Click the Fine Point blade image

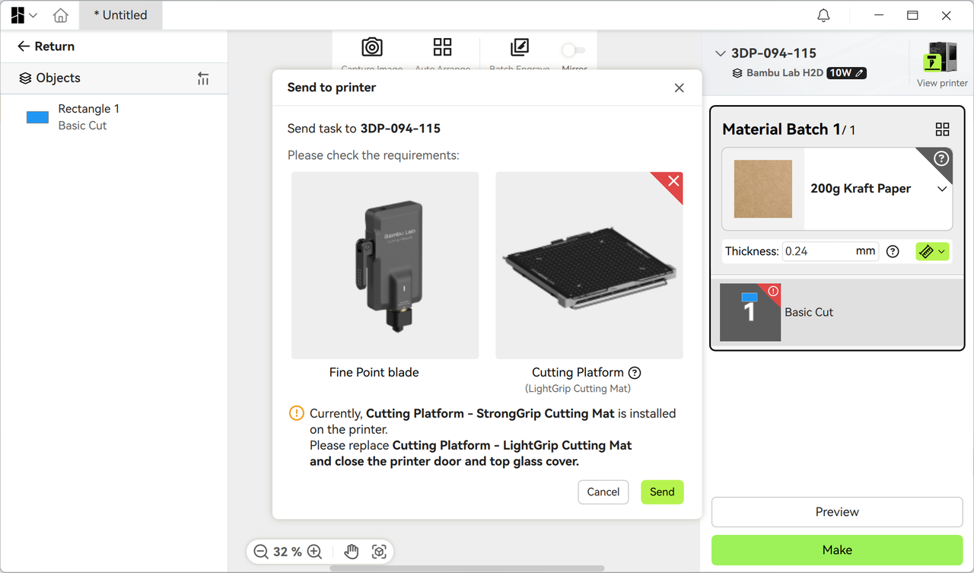point(385,265)
